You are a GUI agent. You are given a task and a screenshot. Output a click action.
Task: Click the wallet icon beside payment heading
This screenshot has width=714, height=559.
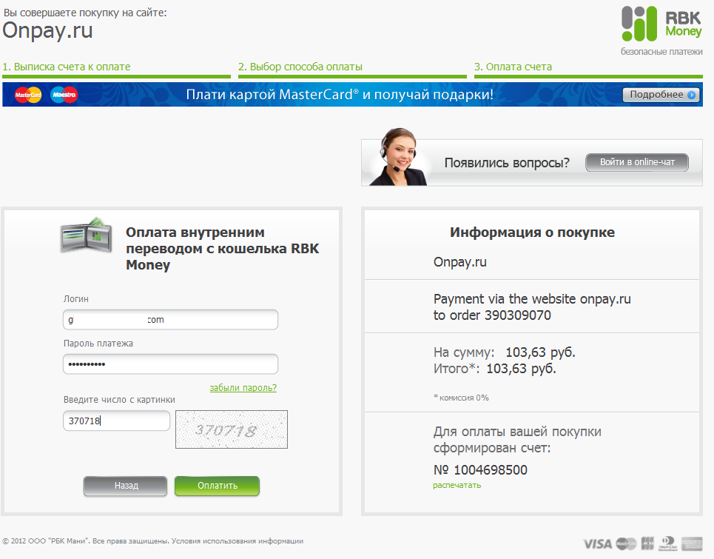coord(87,235)
